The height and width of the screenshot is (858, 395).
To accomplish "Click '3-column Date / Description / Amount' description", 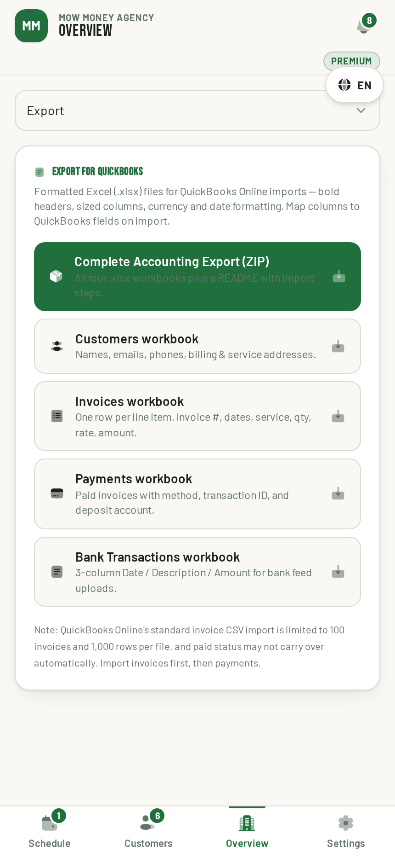I will click(193, 580).
